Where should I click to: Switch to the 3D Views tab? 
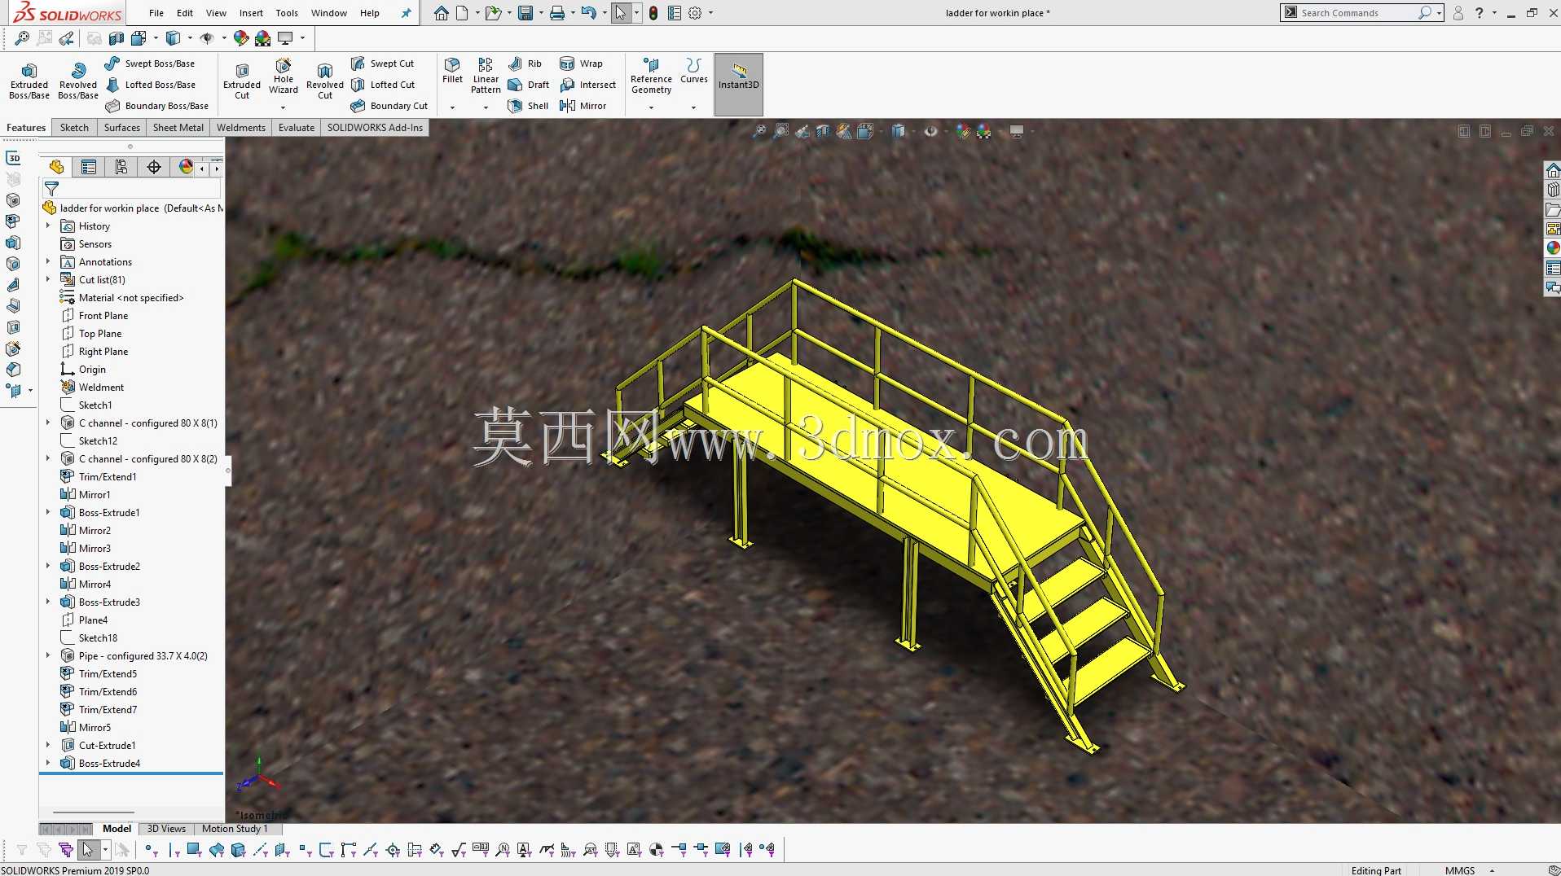[x=166, y=829]
